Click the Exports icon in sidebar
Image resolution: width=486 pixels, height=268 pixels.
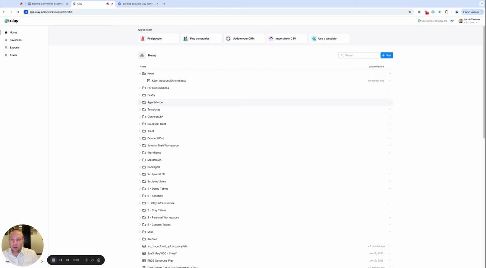[6, 48]
